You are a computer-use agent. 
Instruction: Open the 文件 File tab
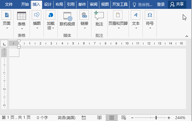coord(9,4)
